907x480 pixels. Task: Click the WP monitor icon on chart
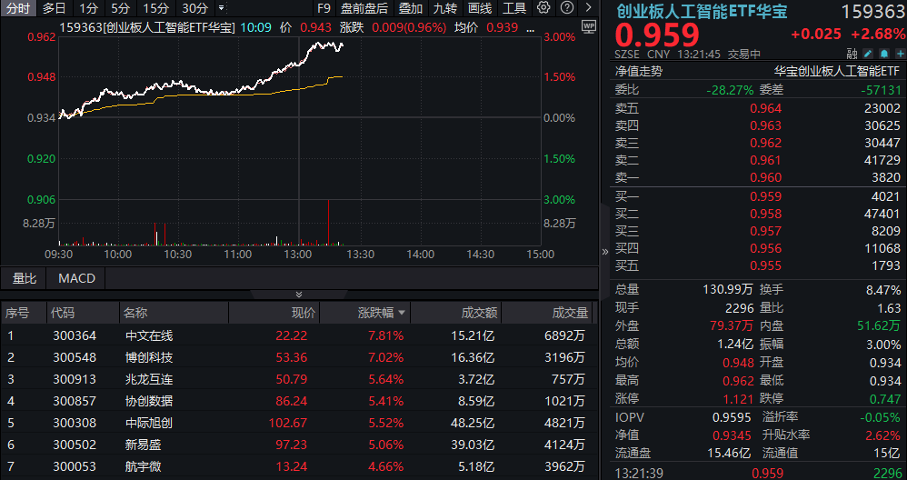588,26
